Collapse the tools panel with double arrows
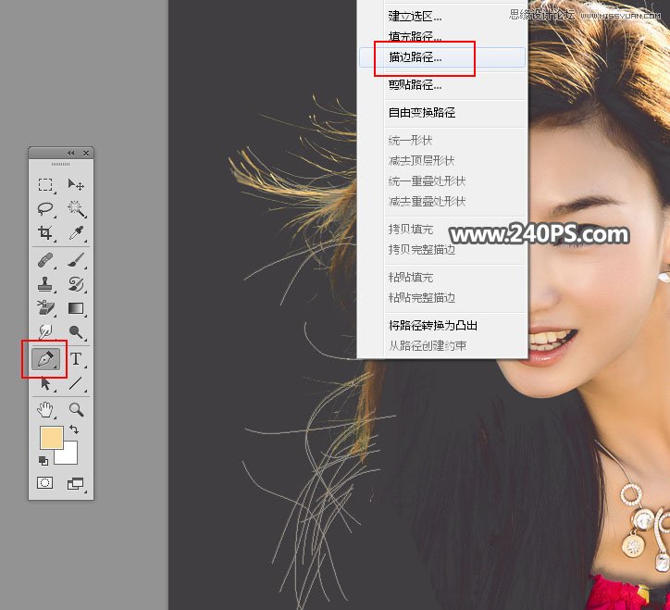670x610 pixels. pyautogui.click(x=71, y=153)
